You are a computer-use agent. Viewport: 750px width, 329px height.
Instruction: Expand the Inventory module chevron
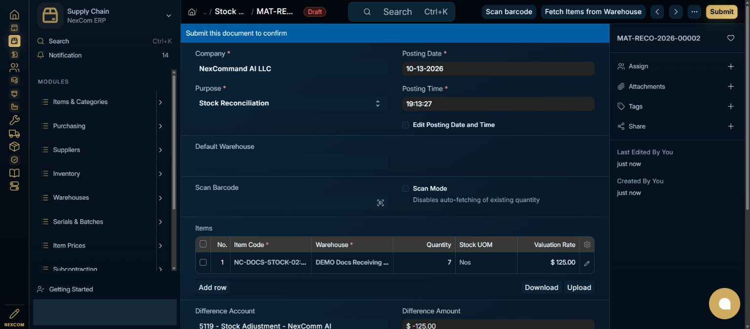tap(160, 174)
